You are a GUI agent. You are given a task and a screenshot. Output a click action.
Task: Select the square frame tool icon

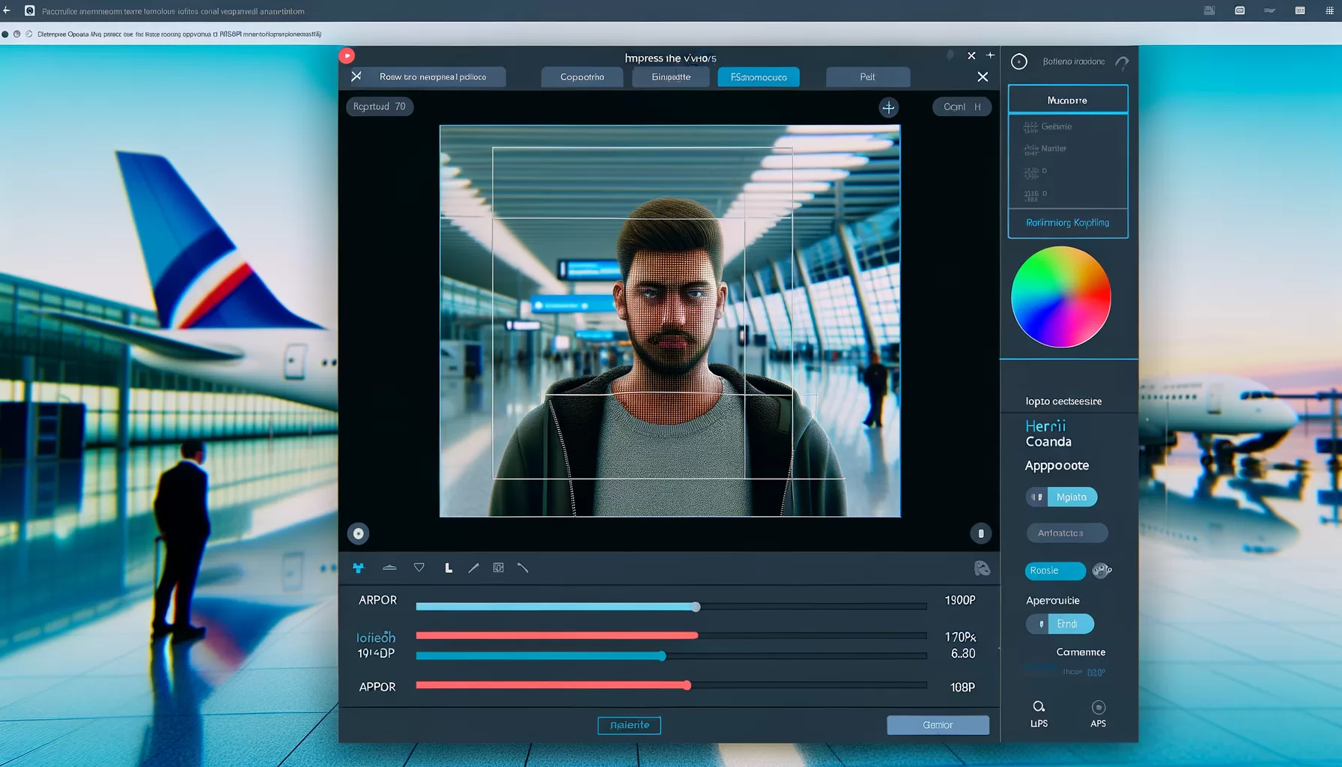(498, 568)
